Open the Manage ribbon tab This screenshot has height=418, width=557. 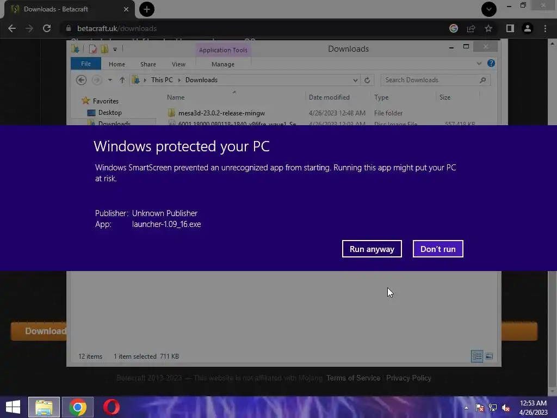point(223,64)
